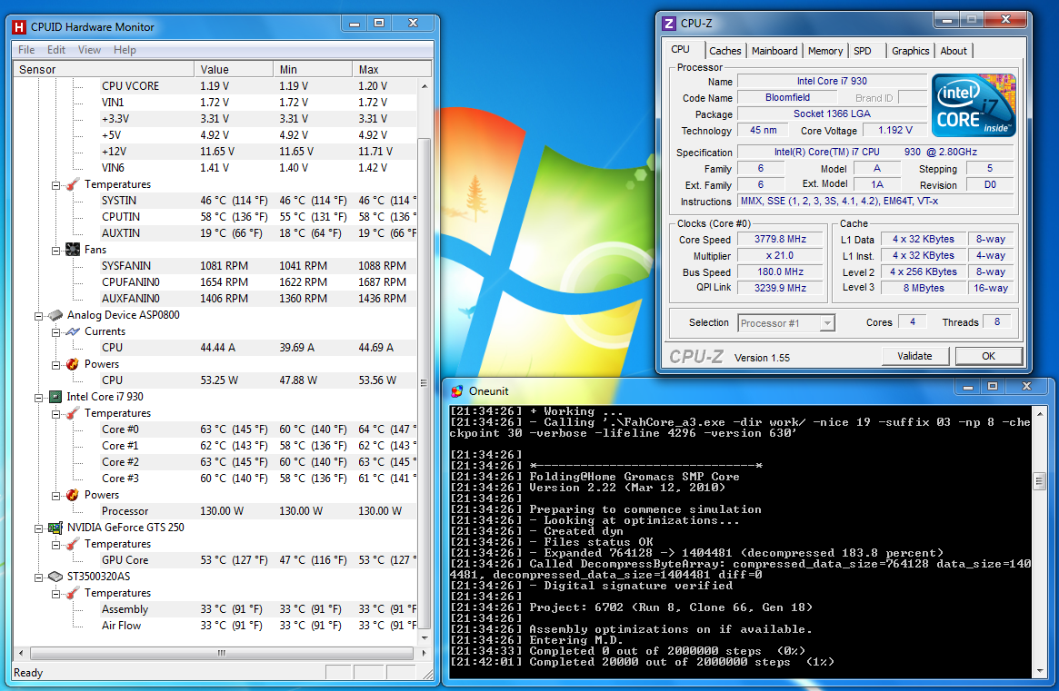Collapse the NVIDIA GeForce GTS 250 node
Image resolution: width=1059 pixels, height=691 pixels.
(x=38, y=528)
